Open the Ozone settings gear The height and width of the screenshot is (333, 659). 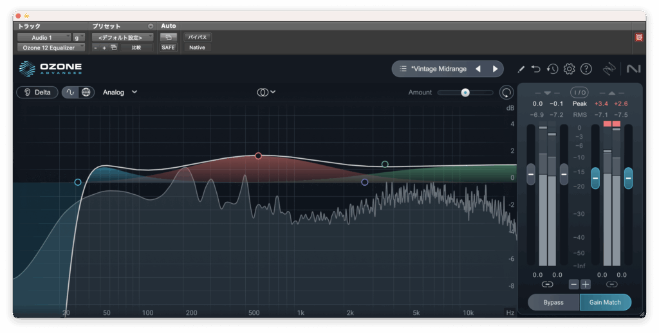(x=569, y=69)
